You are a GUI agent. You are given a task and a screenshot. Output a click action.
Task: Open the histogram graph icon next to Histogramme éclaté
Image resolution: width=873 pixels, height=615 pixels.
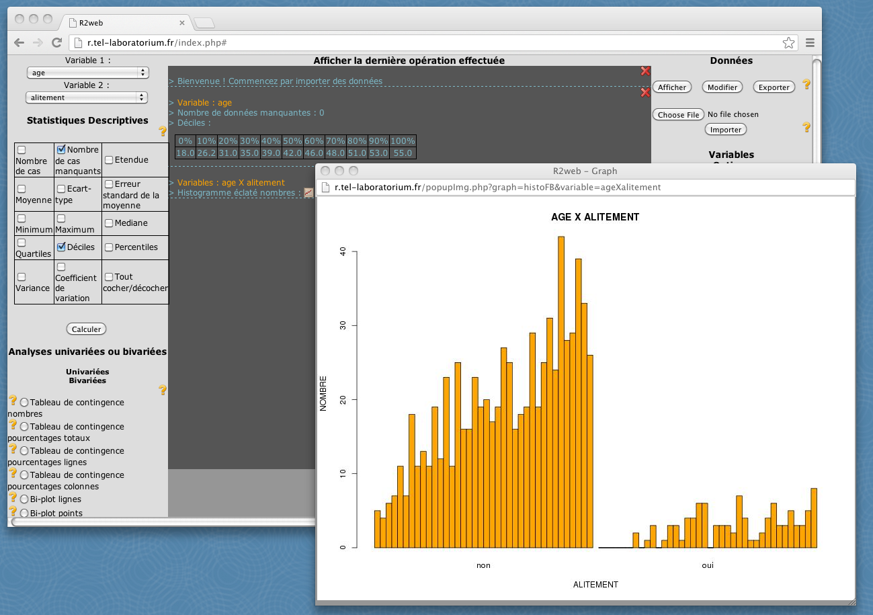tap(308, 193)
